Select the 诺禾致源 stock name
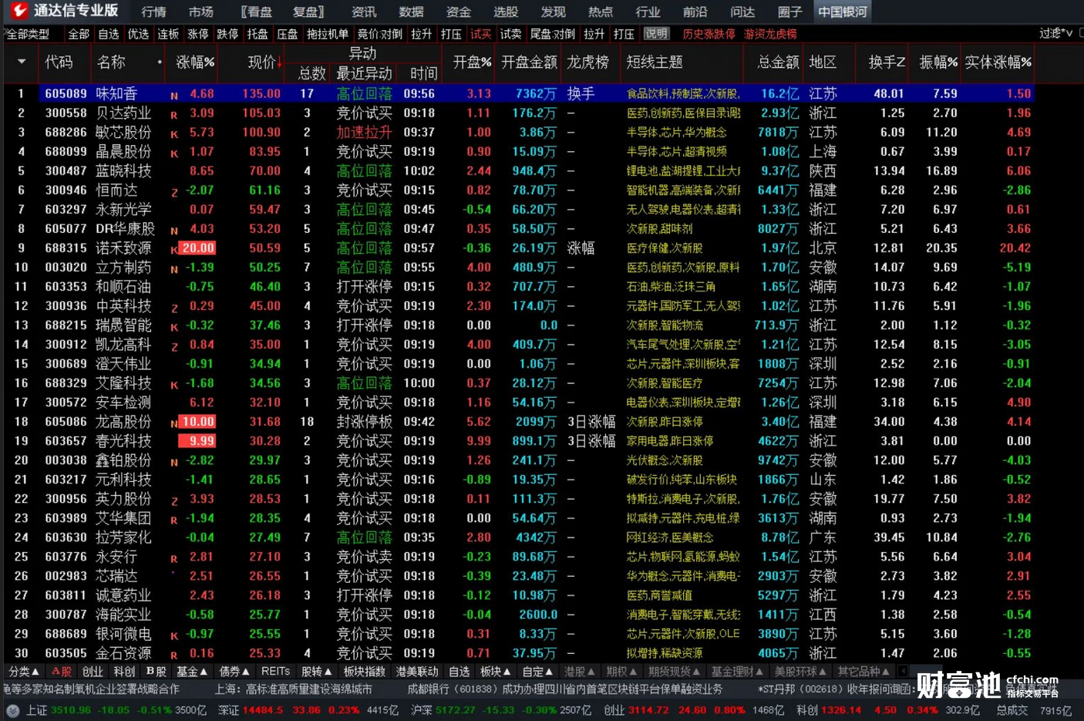Image resolution: width=1084 pixels, height=721 pixels. (x=123, y=248)
